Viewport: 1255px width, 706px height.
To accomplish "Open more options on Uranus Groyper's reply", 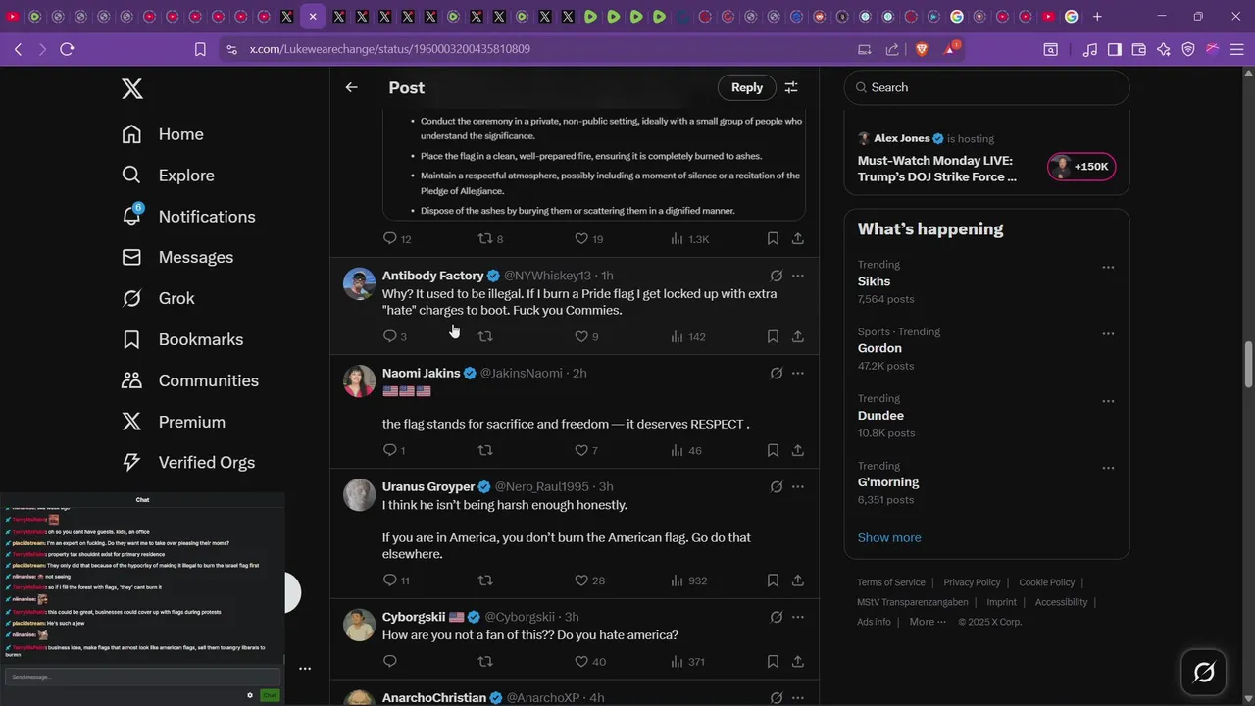I will coord(798,486).
